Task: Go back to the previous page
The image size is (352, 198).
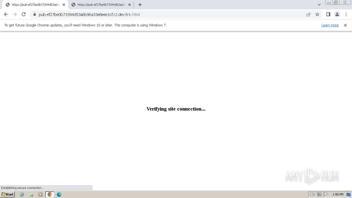Action: click(6, 14)
